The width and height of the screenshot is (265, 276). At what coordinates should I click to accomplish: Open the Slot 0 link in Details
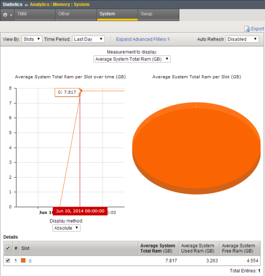coord(30,261)
